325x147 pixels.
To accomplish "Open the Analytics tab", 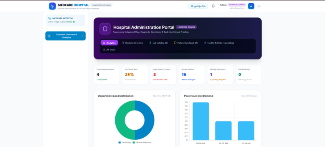I will coord(109,43).
